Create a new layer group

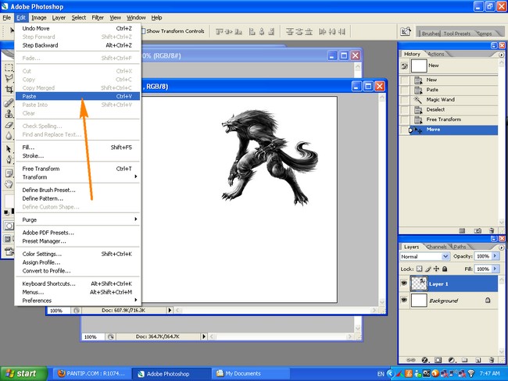click(464, 360)
